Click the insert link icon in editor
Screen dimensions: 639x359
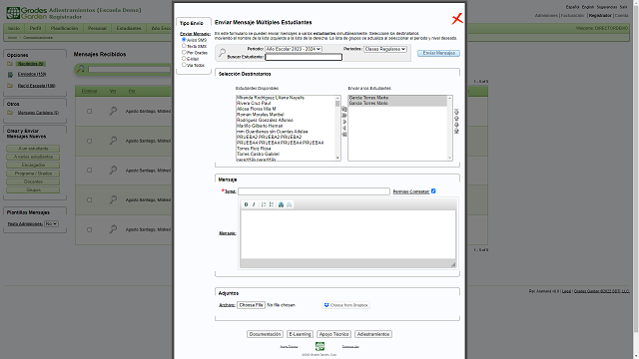tap(281, 204)
